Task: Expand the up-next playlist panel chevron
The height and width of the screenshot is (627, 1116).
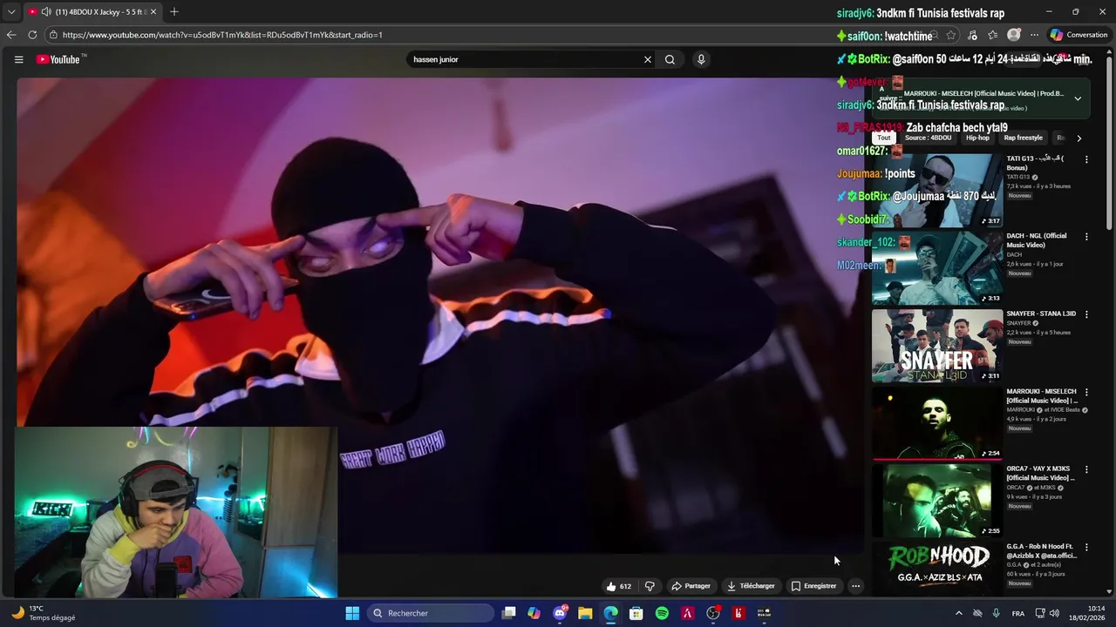Action: coord(1078,98)
